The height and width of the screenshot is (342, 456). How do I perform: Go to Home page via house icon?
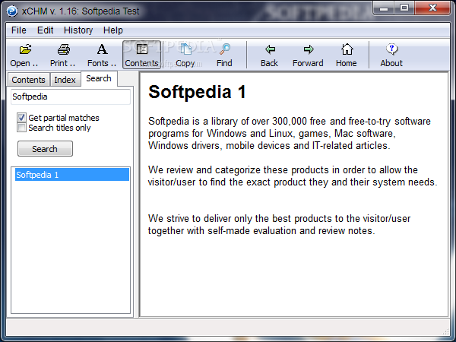[347, 49]
